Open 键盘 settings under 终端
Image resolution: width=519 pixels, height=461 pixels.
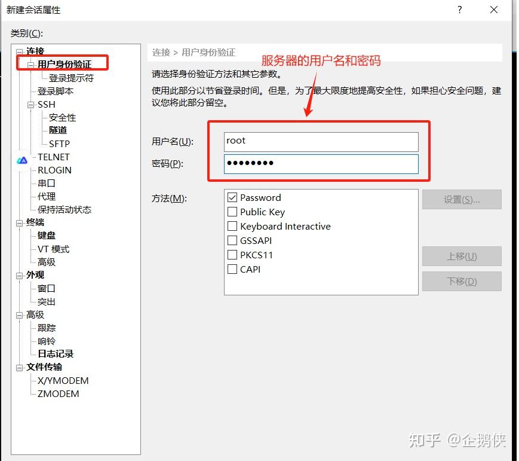tap(46, 236)
